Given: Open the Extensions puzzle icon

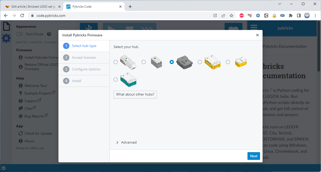Looking at the screenshot, I should coord(290,15).
